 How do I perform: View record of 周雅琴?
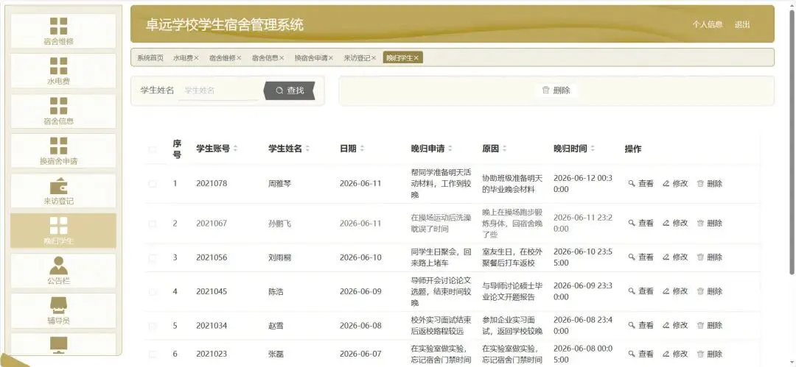coord(640,184)
